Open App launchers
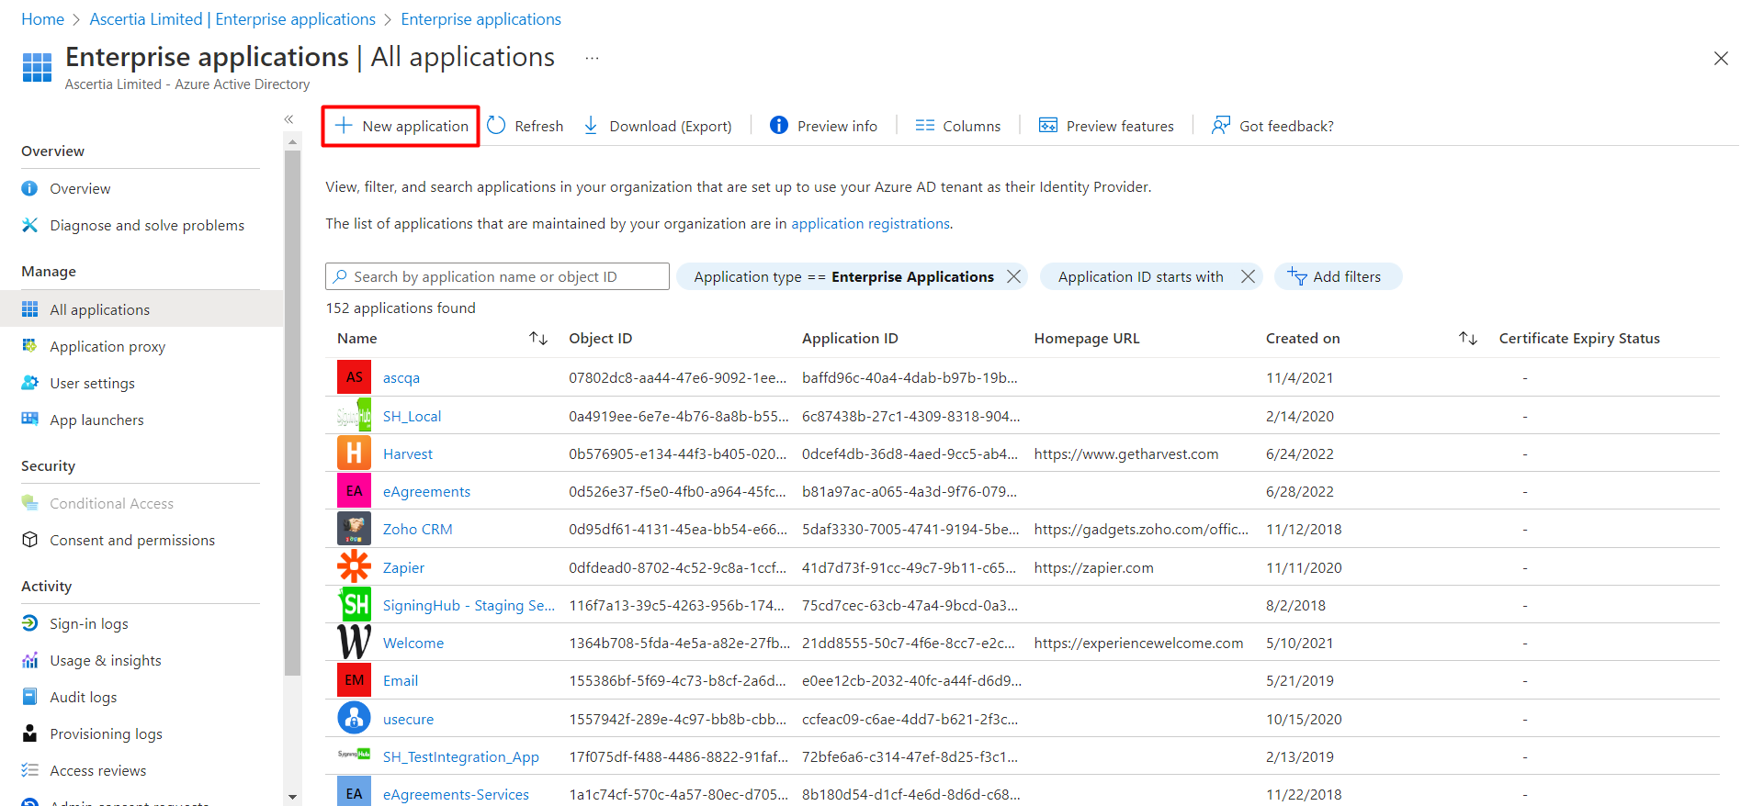The image size is (1741, 806). (x=96, y=420)
